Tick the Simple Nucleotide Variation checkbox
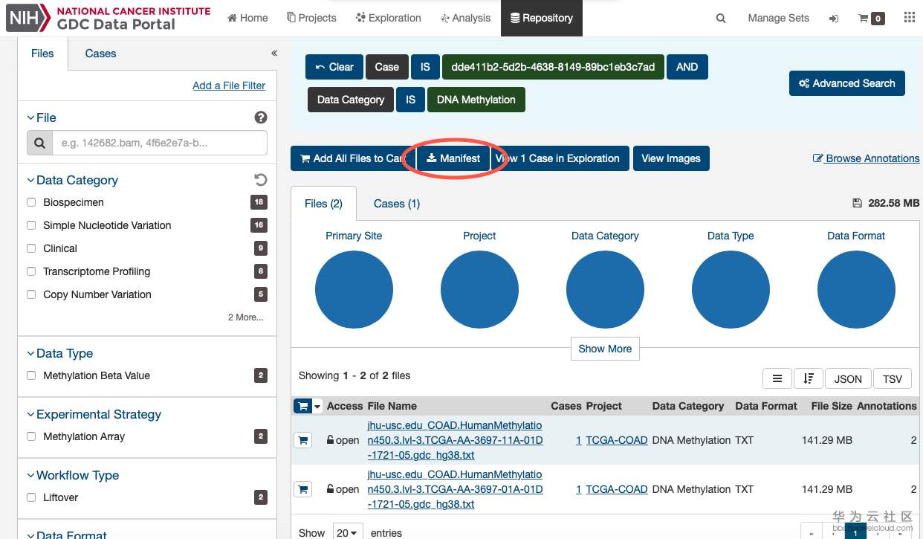Screen dimensions: 923x539 [31, 225]
